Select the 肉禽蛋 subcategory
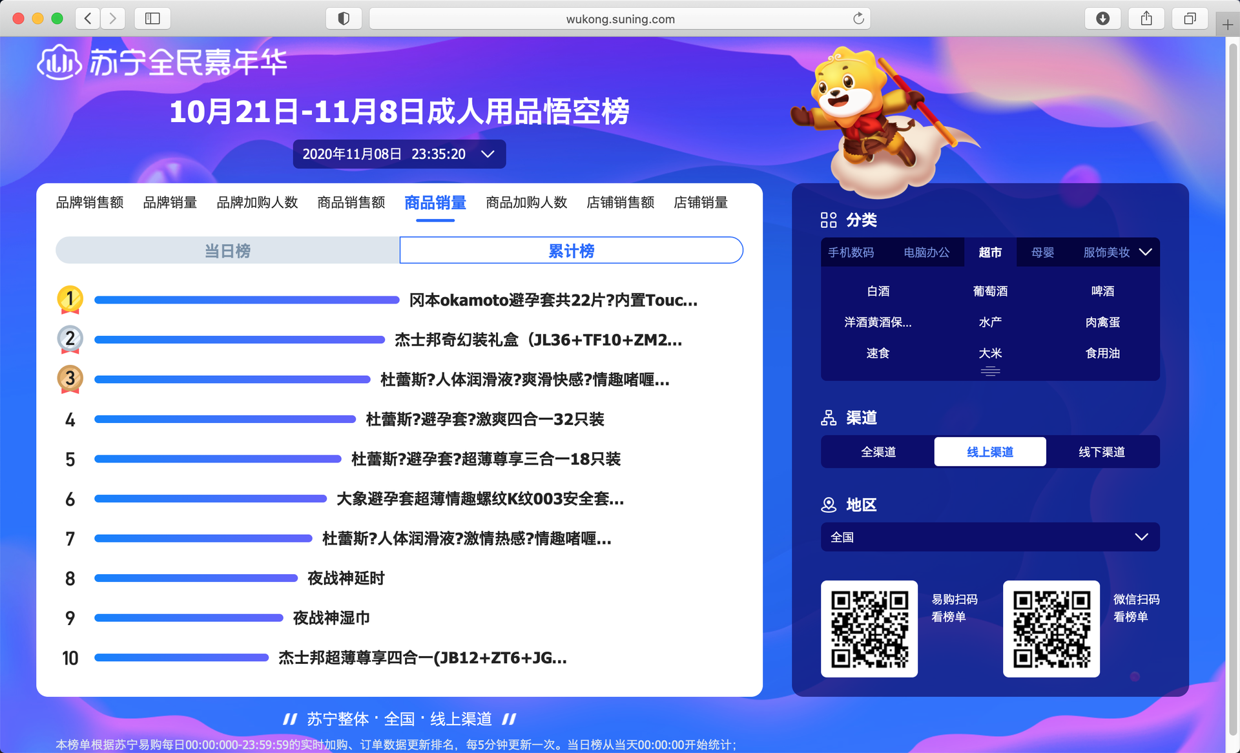The width and height of the screenshot is (1240, 753). coord(1102,322)
